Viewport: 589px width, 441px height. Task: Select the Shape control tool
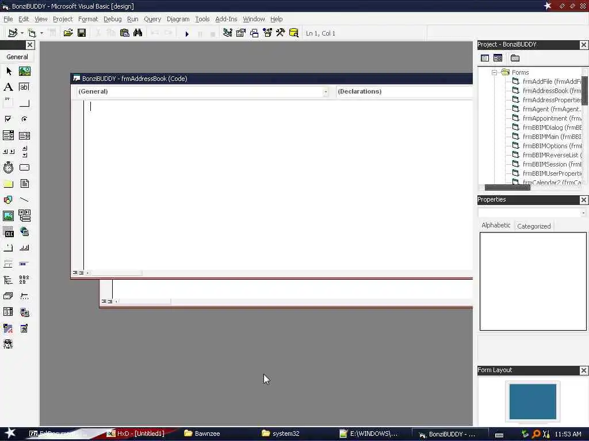pos(8,200)
